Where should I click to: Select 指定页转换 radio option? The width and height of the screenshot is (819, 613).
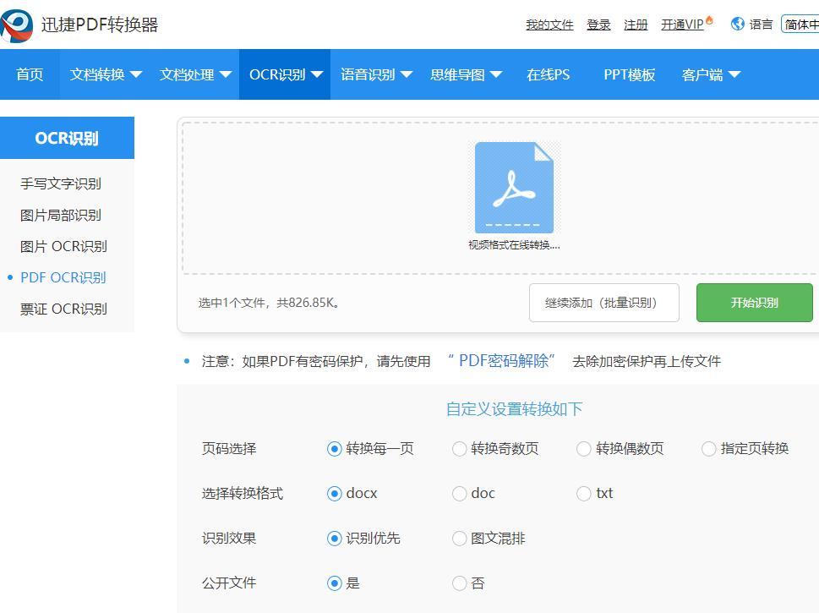tap(708, 449)
